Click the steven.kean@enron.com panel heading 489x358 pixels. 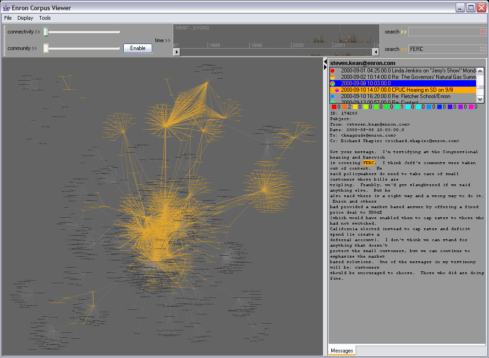(363, 63)
